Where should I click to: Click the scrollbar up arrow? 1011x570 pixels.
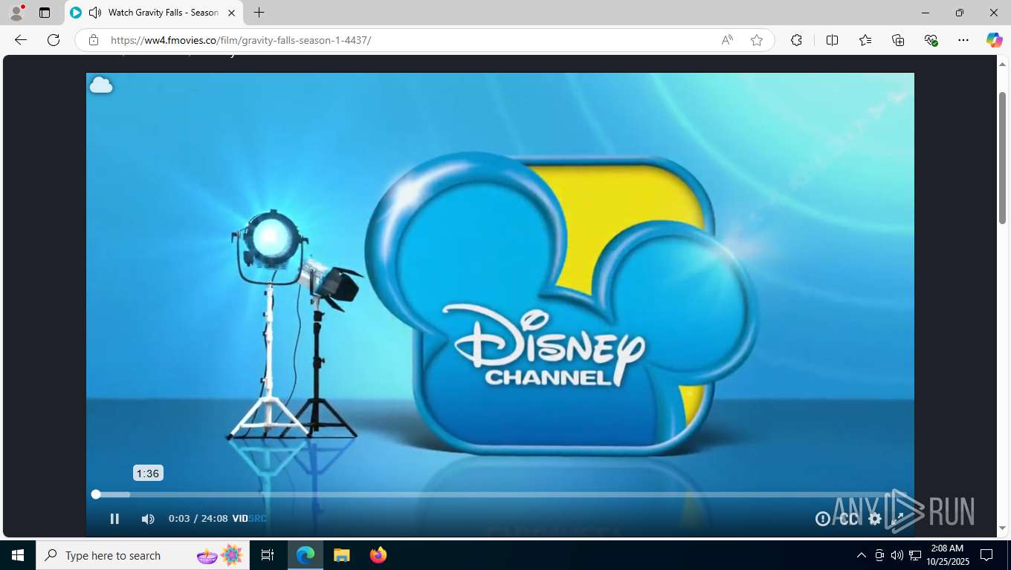pyautogui.click(x=1002, y=63)
